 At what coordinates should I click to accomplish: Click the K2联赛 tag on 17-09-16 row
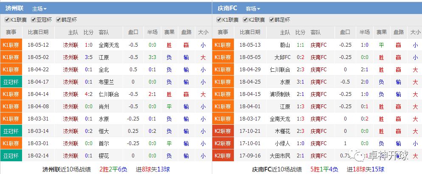(x=223, y=156)
